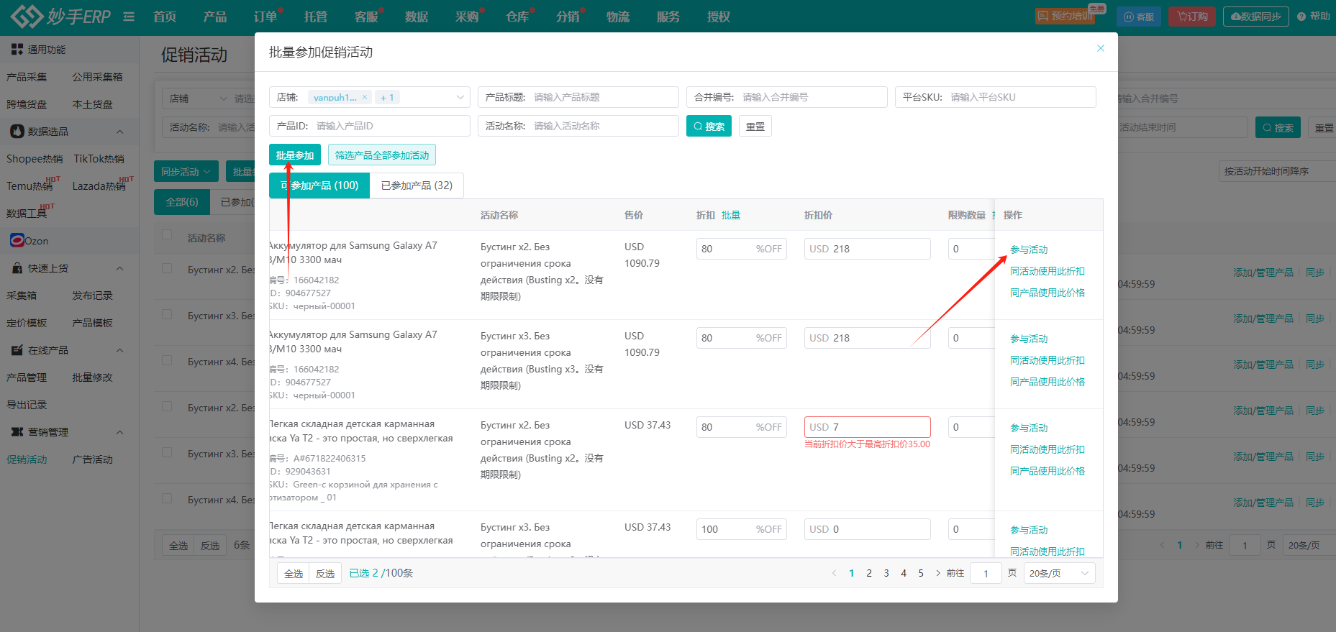The height and width of the screenshot is (632, 1336).
Task: Click the 营销管理 section icon
Action: point(17,431)
